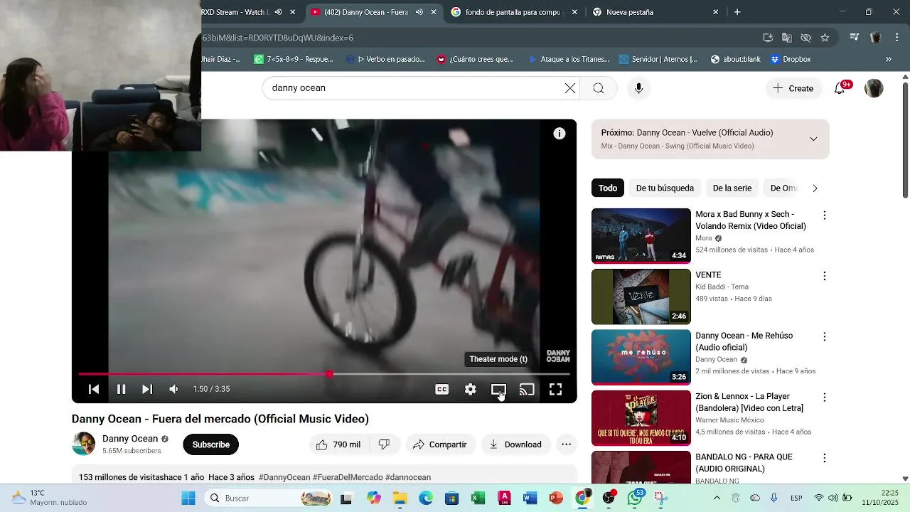910x512 pixels.
Task: Open more actions under the video
Action: [x=566, y=444]
